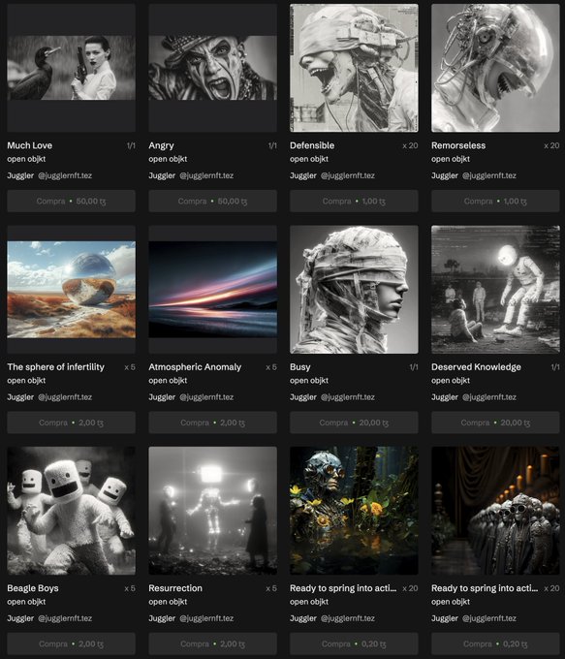This screenshot has width=565, height=659.
Task: Click 1/1 edition label beside Much Love
Action: click(131, 145)
